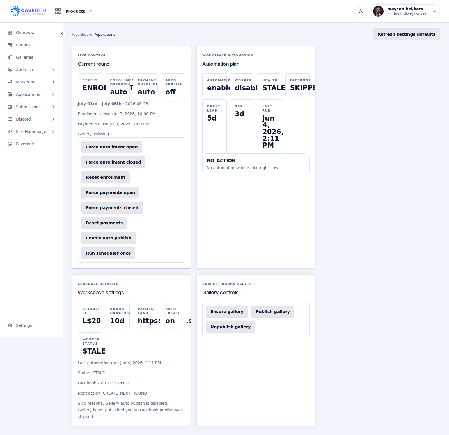
Task: Expand the Products dropdown arrow
Action: [91, 11]
